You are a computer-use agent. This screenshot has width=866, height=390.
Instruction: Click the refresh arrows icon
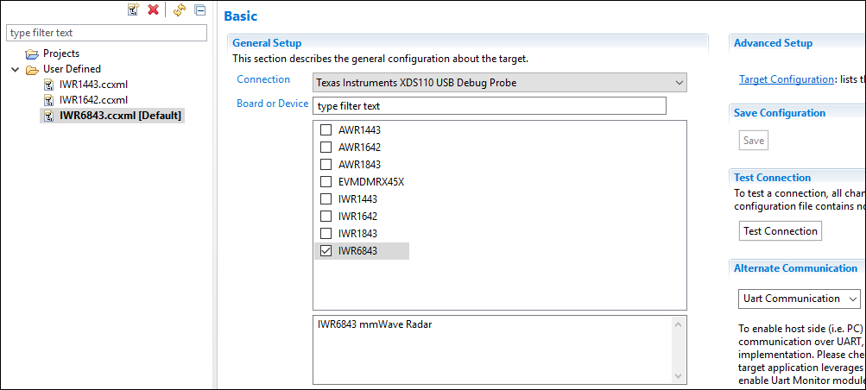point(180,9)
